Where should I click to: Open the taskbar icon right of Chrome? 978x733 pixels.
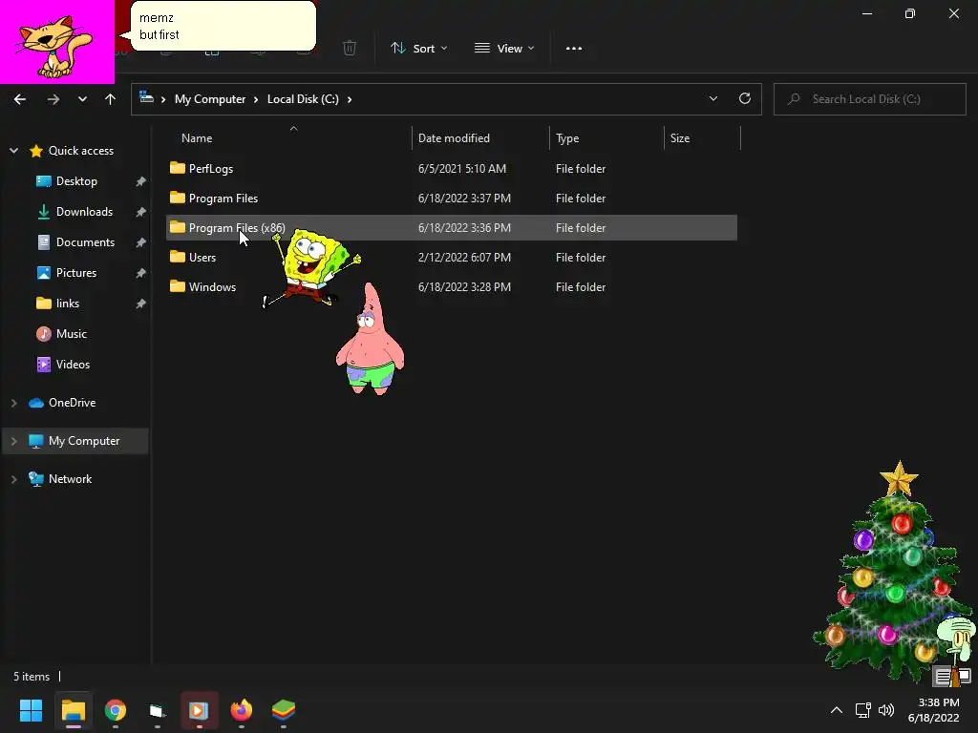pyautogui.click(x=158, y=710)
